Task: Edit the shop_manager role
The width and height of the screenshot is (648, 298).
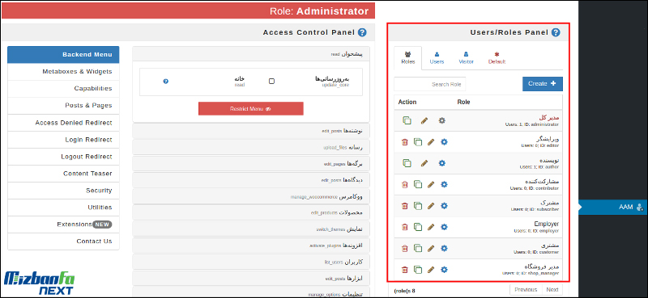Action: [x=431, y=270]
